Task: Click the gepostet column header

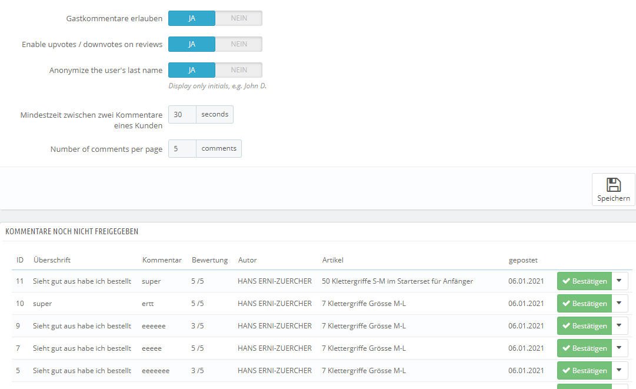Action: (x=523, y=261)
